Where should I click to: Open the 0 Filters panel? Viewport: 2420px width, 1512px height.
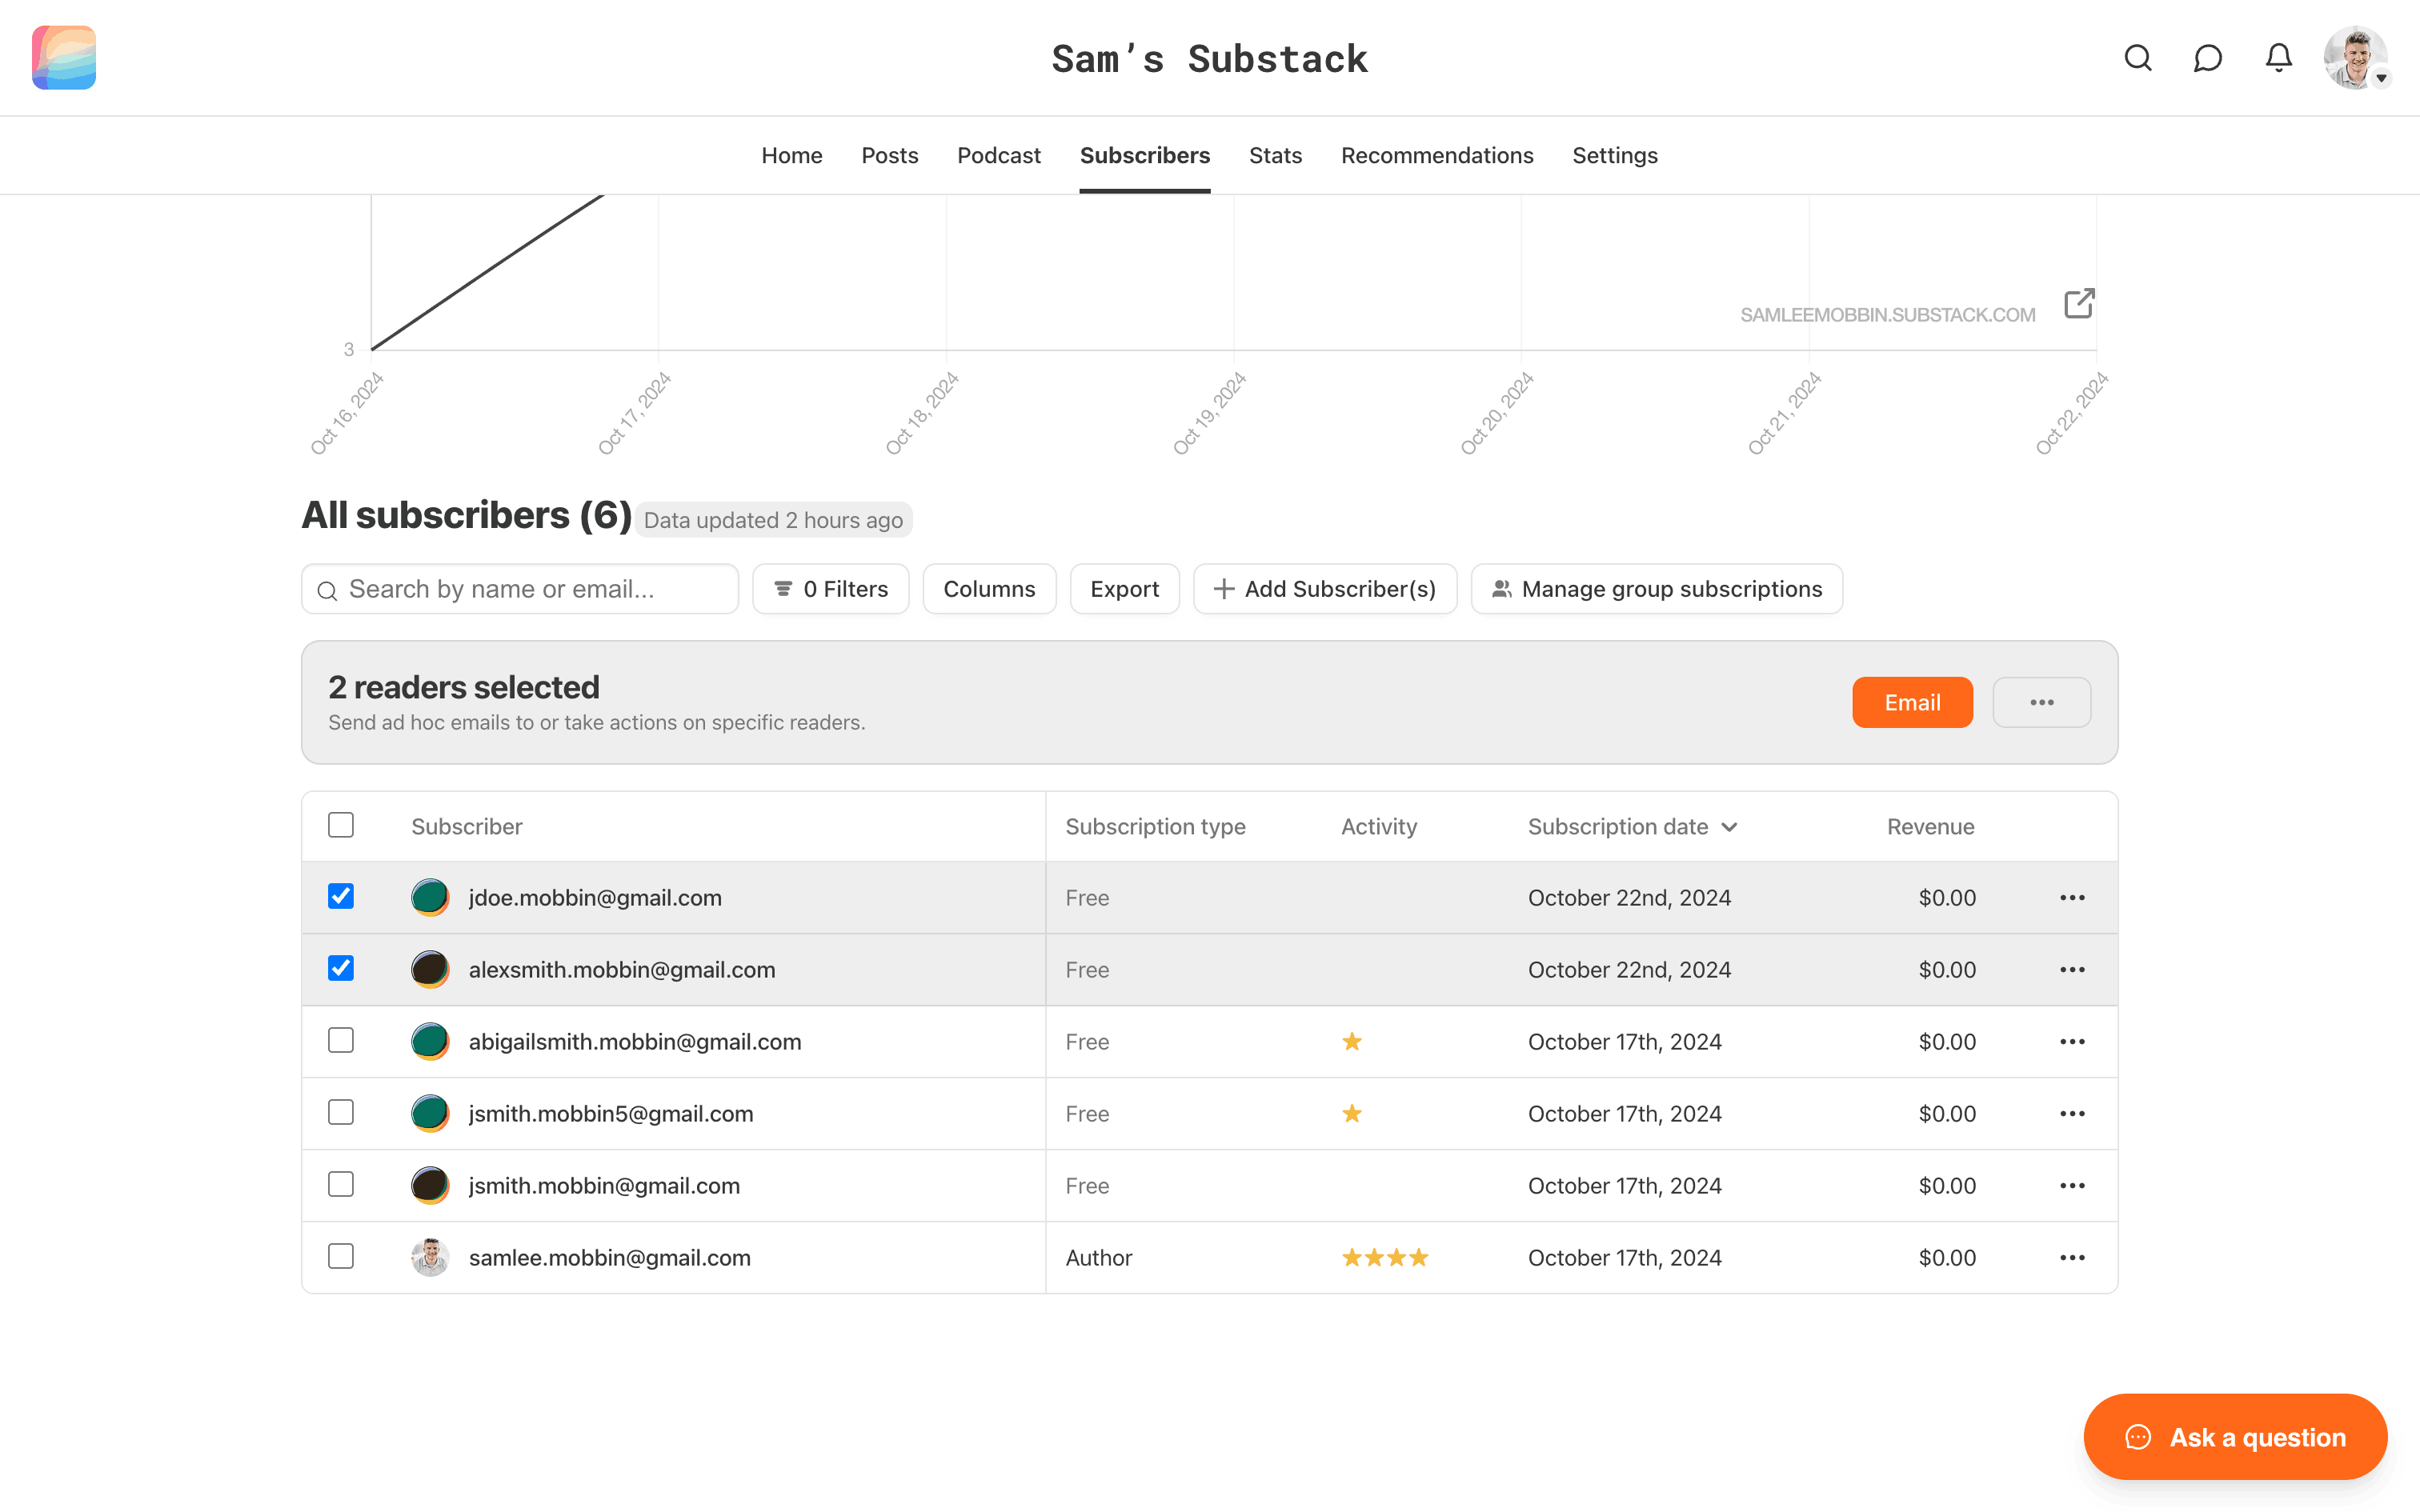831,589
